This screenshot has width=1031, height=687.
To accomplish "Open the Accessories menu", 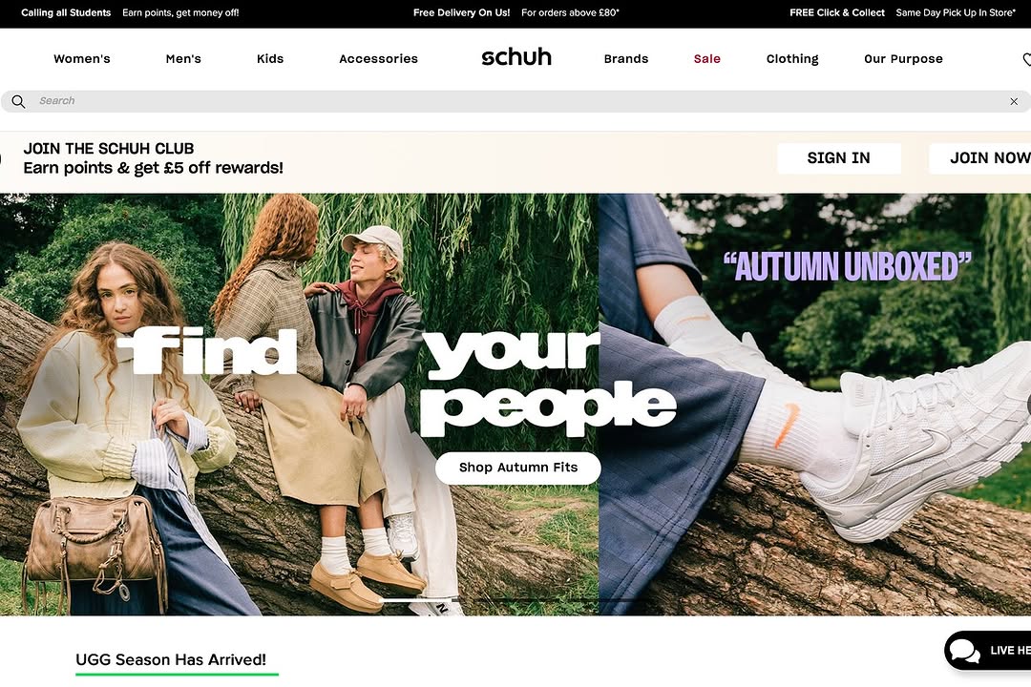I will tap(379, 58).
